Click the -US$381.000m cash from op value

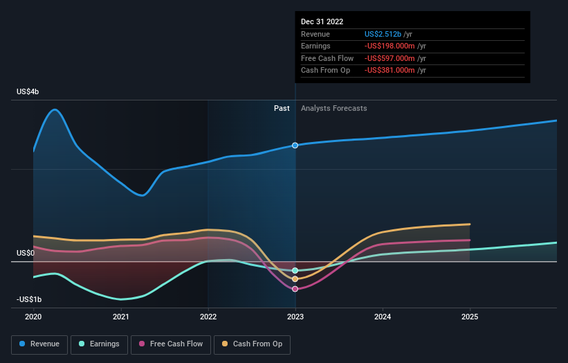point(390,71)
